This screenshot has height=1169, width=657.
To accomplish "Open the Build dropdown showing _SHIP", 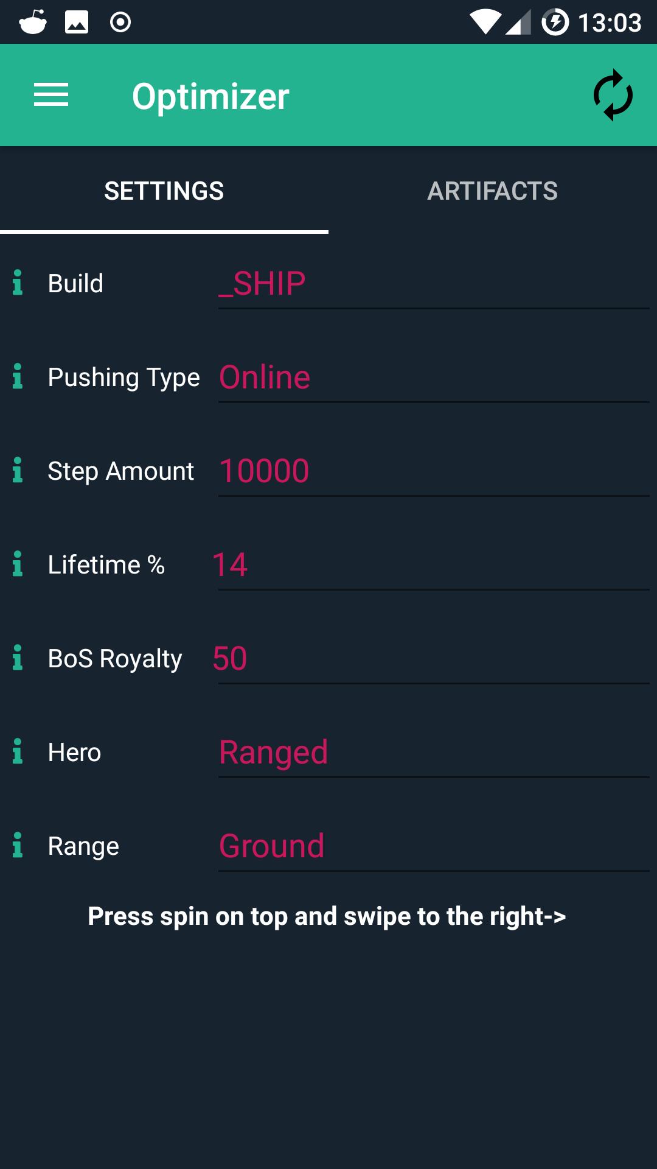I will pyautogui.click(x=433, y=284).
